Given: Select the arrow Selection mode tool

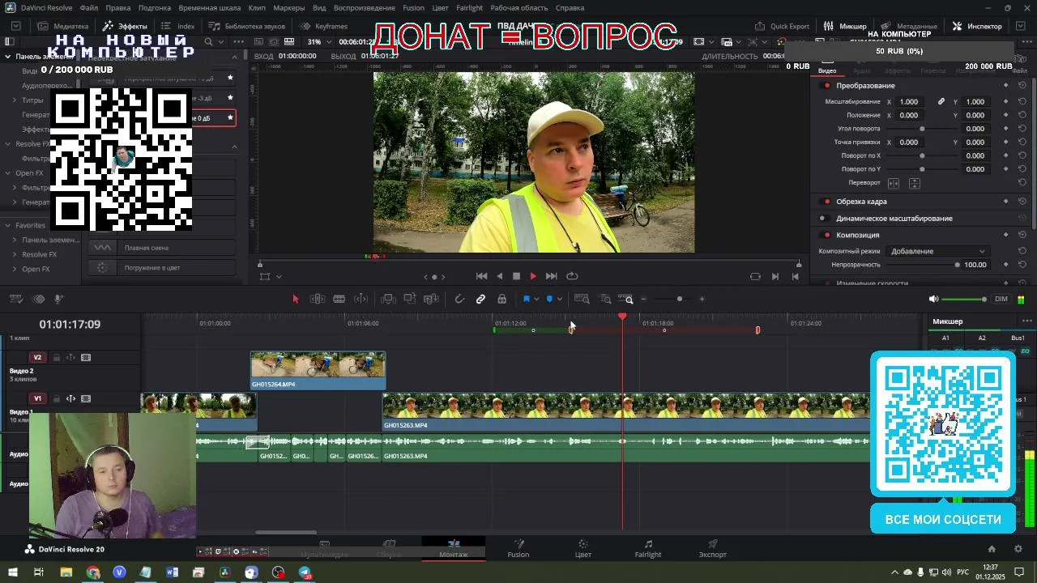Looking at the screenshot, I should pyautogui.click(x=296, y=300).
